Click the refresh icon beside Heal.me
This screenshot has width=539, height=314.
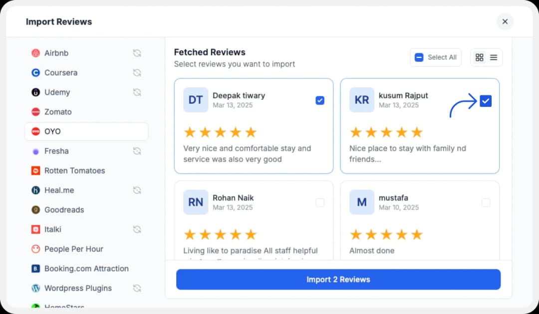coord(137,190)
